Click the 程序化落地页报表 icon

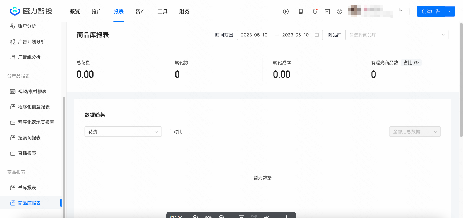(x=12, y=122)
